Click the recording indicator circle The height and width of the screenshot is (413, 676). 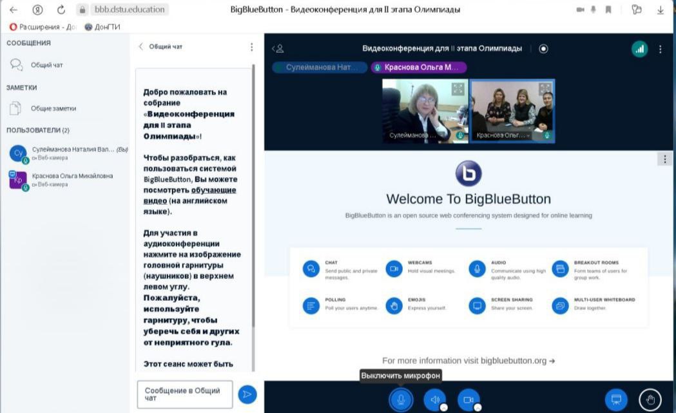[x=543, y=49]
